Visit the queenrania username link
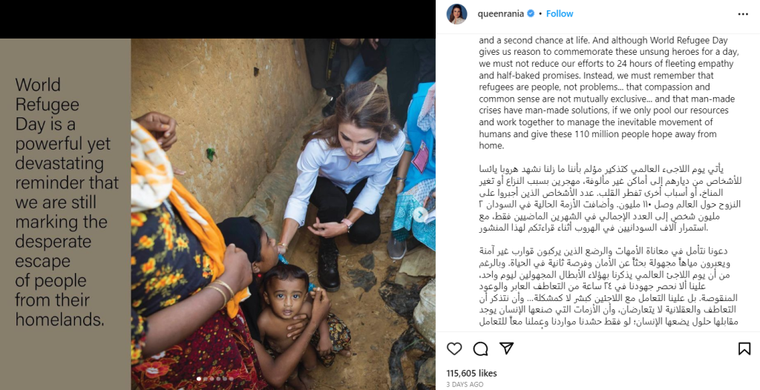Screen dimensions: 760x390 tap(501, 13)
